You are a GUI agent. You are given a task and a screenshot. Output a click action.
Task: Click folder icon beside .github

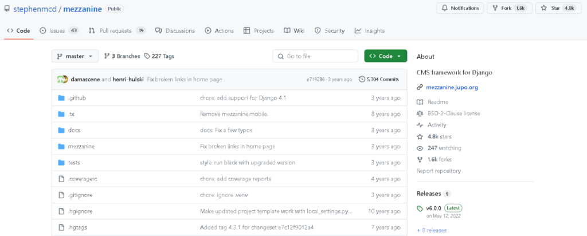coord(61,97)
